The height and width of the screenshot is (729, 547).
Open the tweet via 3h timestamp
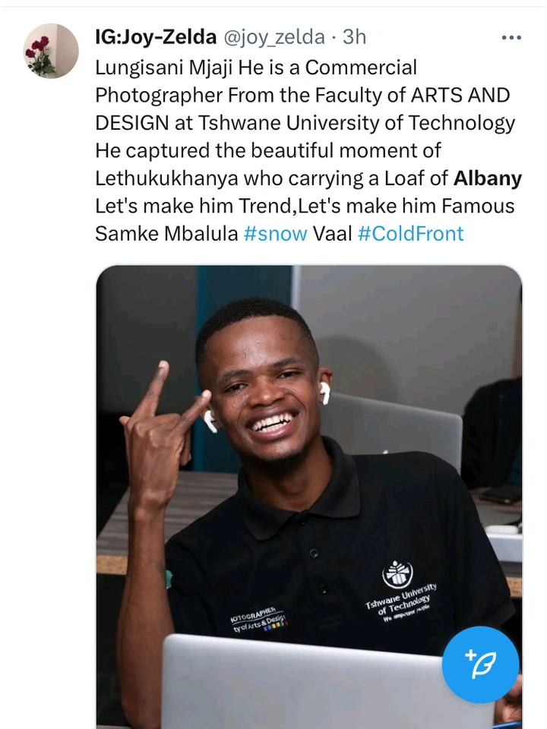pos(355,37)
